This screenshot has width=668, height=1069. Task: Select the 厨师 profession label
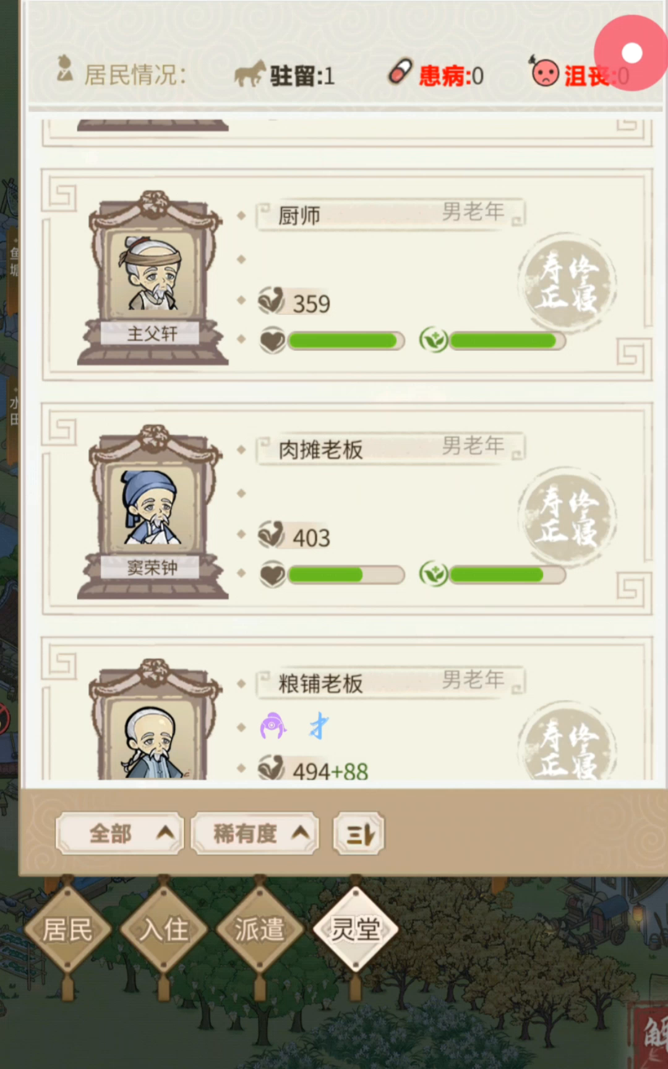point(299,216)
